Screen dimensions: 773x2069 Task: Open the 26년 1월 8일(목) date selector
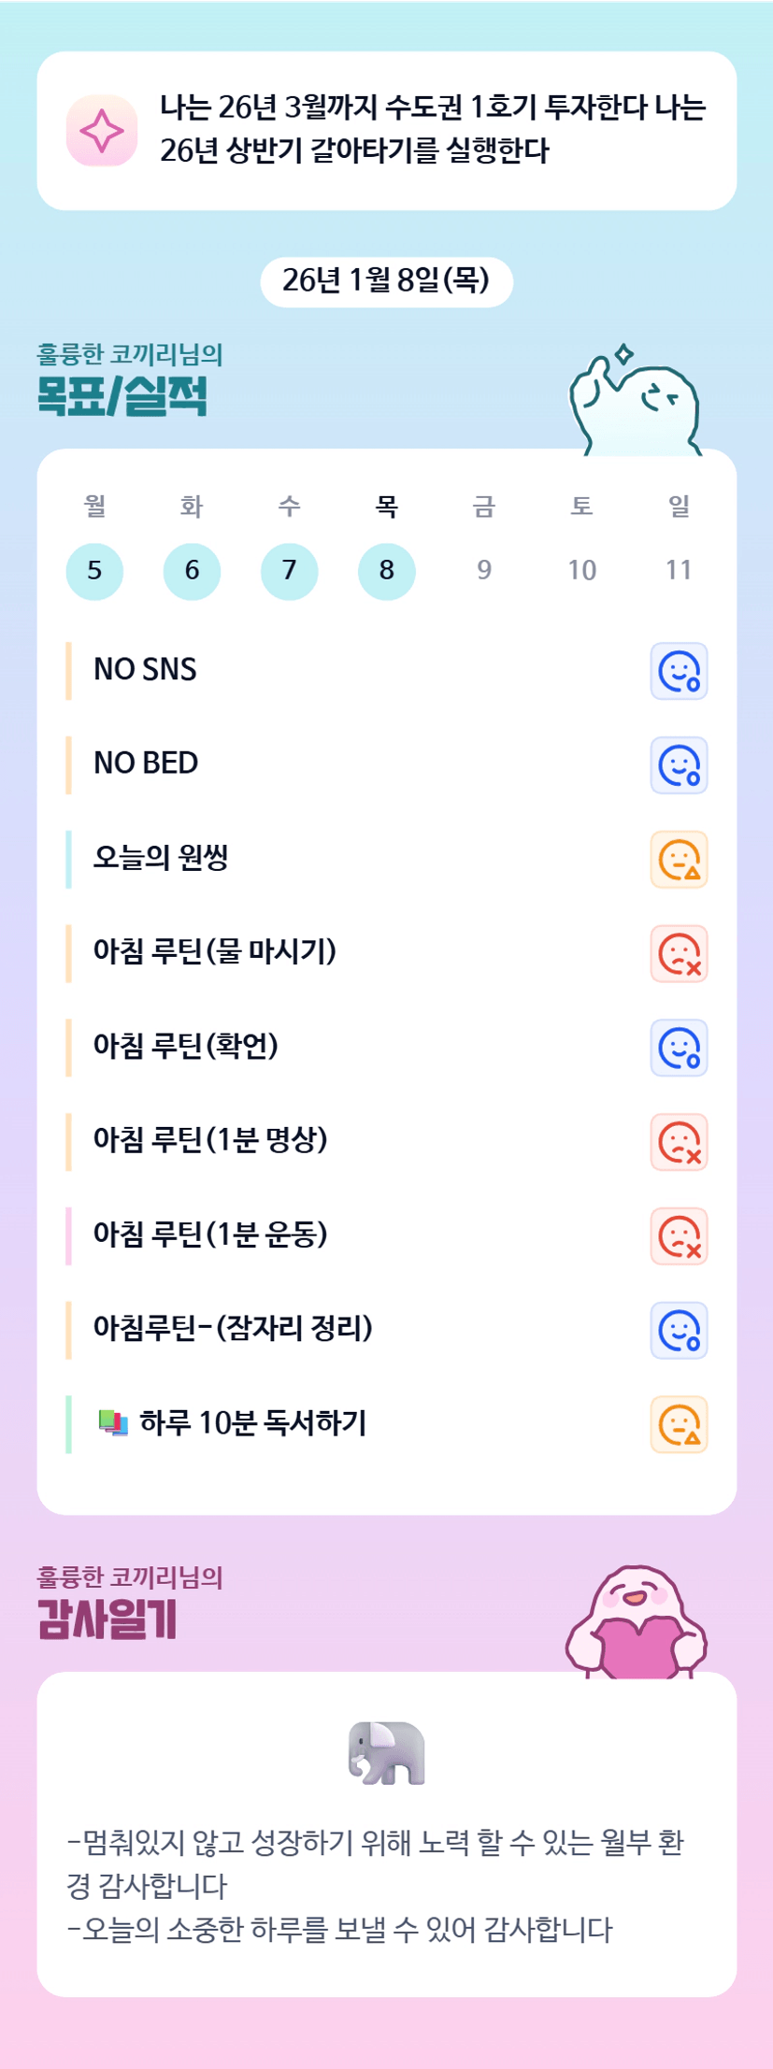pyautogui.click(x=386, y=281)
